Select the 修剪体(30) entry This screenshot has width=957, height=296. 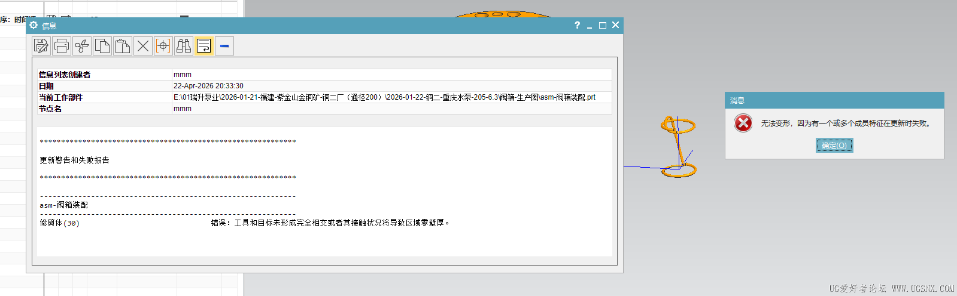click(59, 223)
